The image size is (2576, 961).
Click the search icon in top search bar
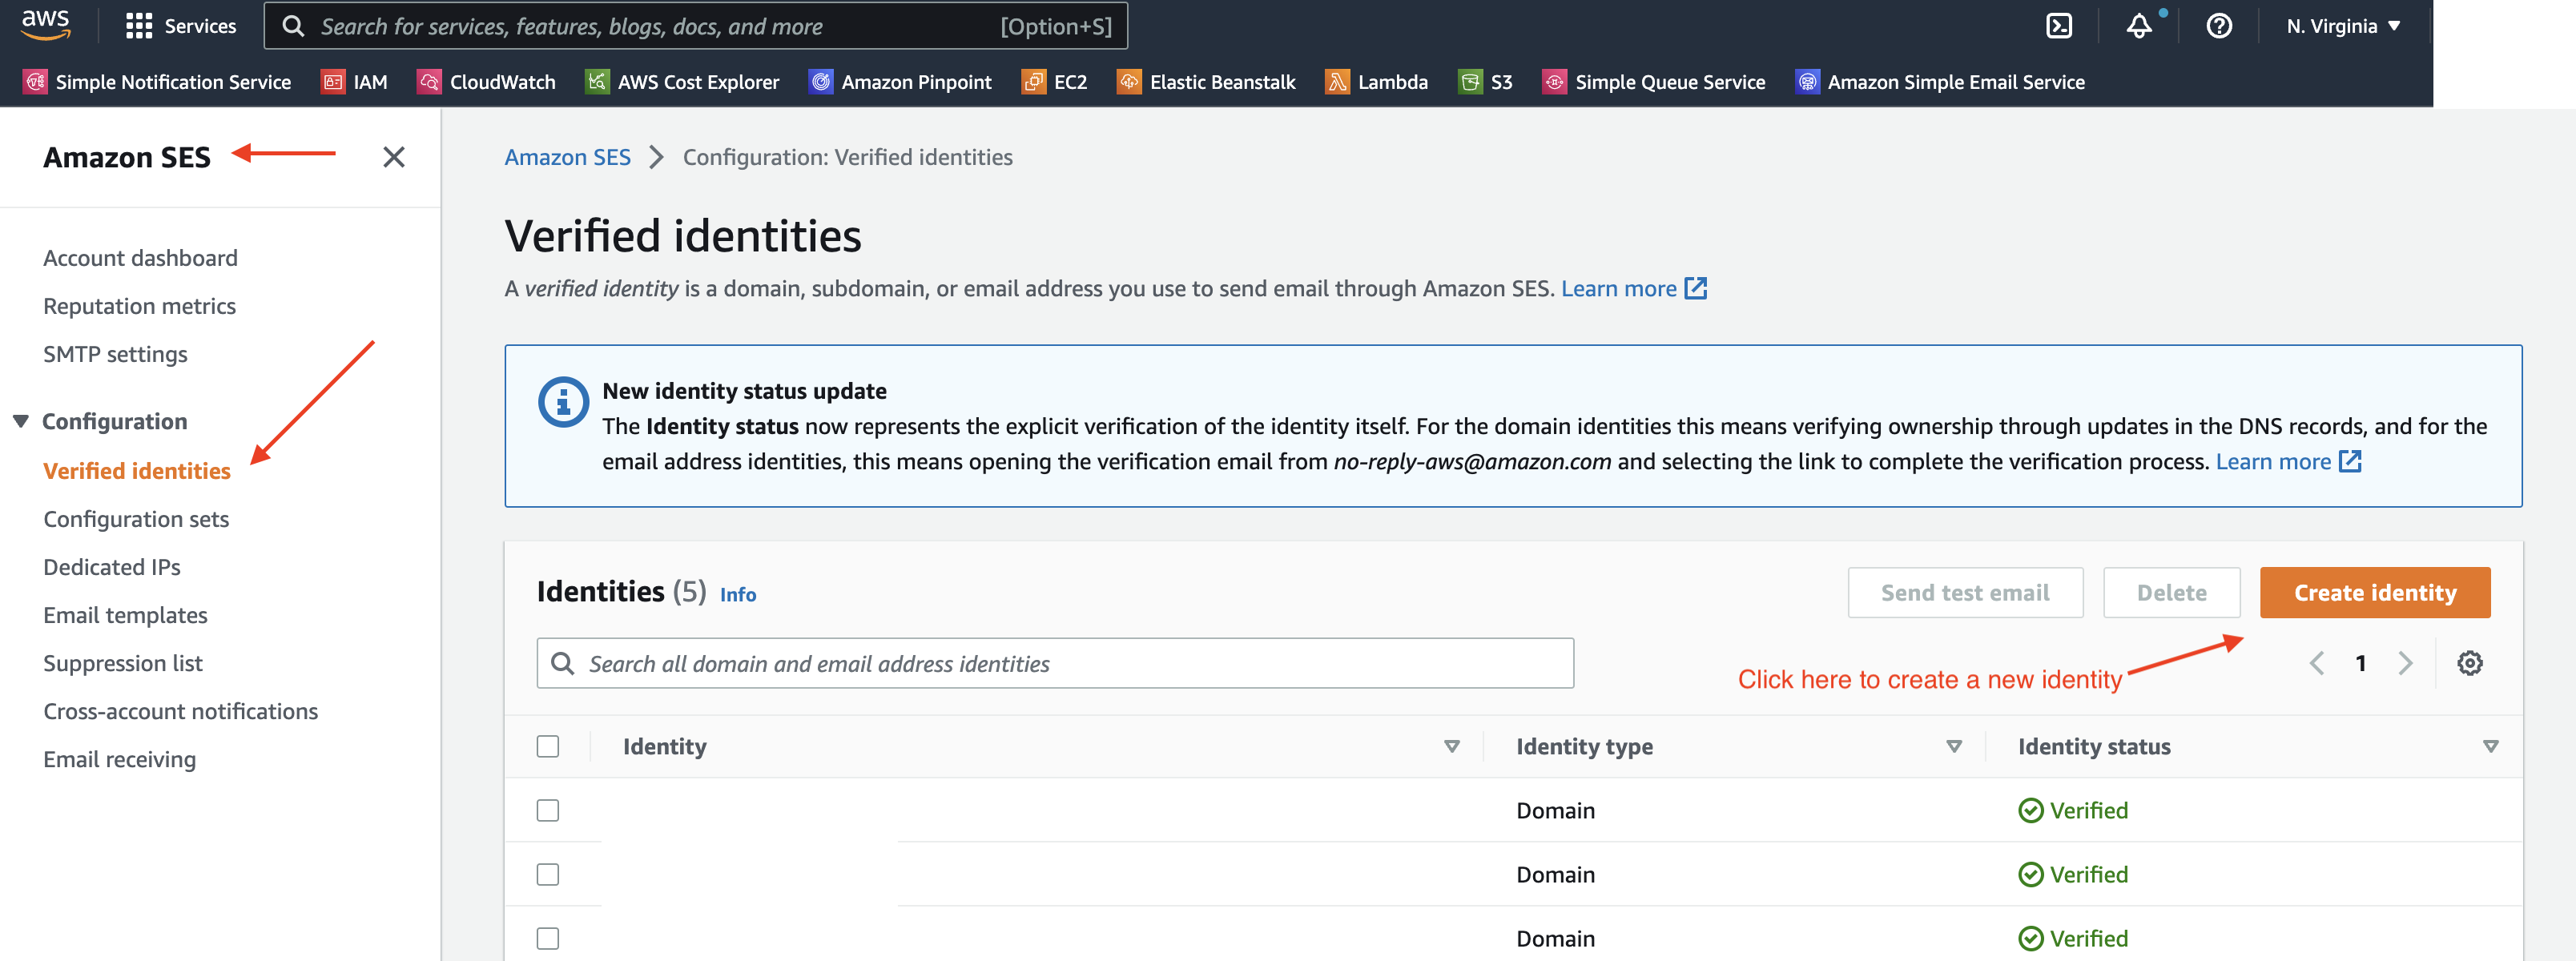pyautogui.click(x=293, y=26)
